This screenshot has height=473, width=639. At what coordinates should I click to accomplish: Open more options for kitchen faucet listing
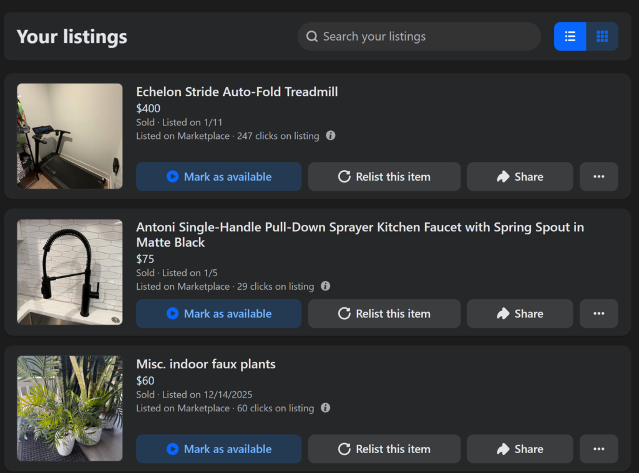pyautogui.click(x=598, y=314)
